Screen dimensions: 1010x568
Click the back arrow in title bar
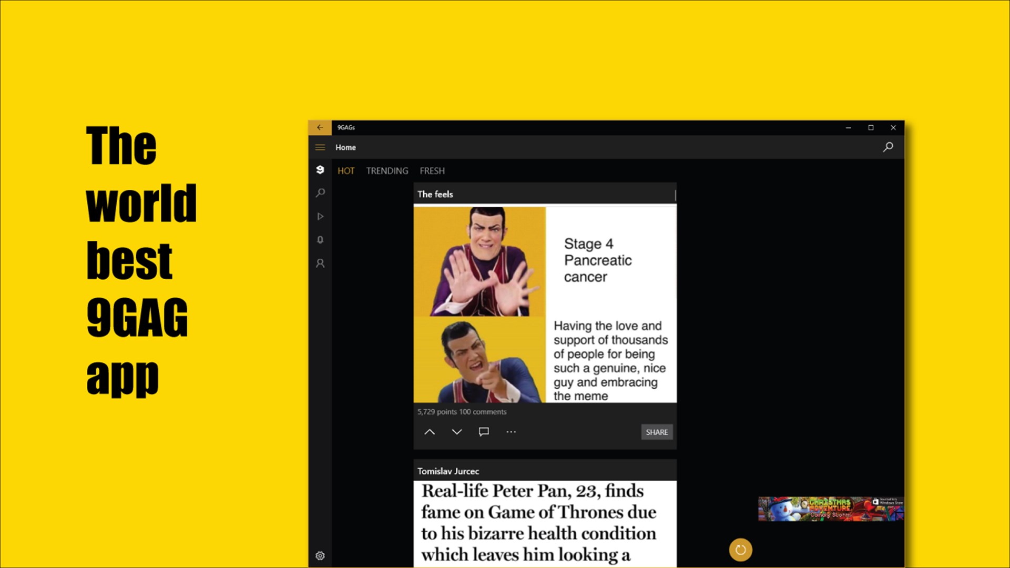(x=320, y=127)
